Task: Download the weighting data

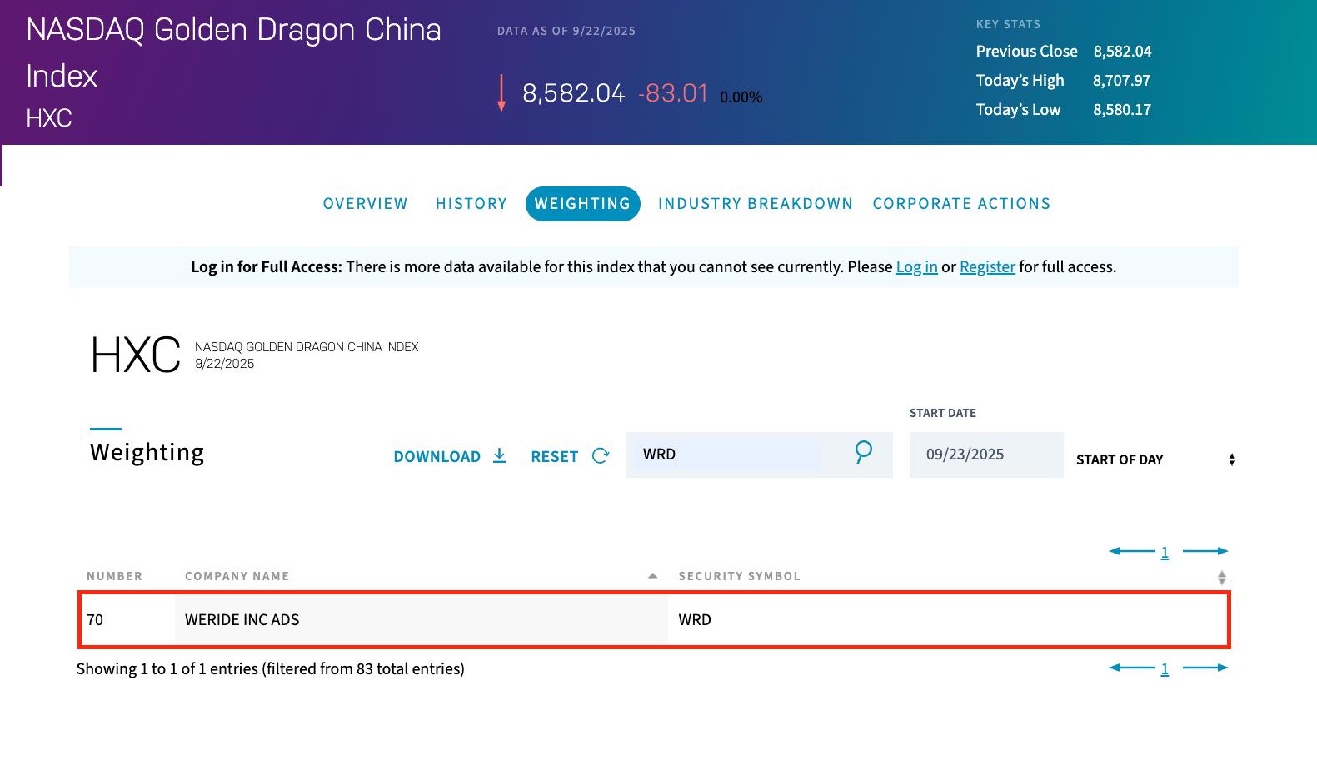Action: [450, 456]
